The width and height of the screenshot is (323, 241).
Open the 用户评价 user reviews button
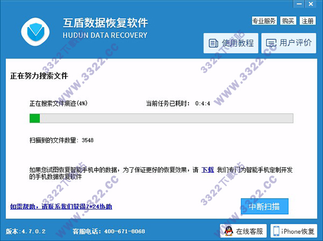[289, 43]
